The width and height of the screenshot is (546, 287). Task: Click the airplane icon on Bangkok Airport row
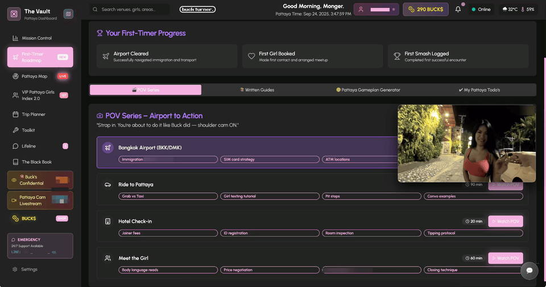coord(107,148)
